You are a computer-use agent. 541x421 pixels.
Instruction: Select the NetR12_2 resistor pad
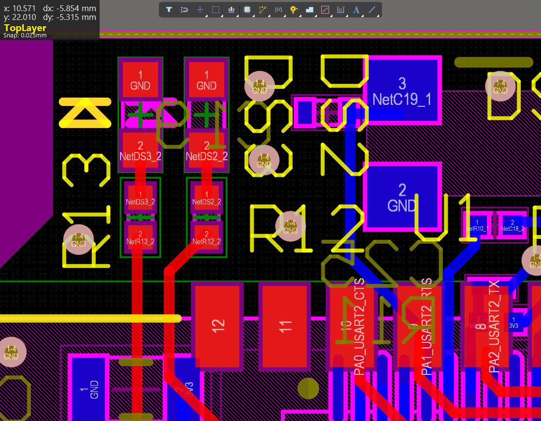coord(207,237)
